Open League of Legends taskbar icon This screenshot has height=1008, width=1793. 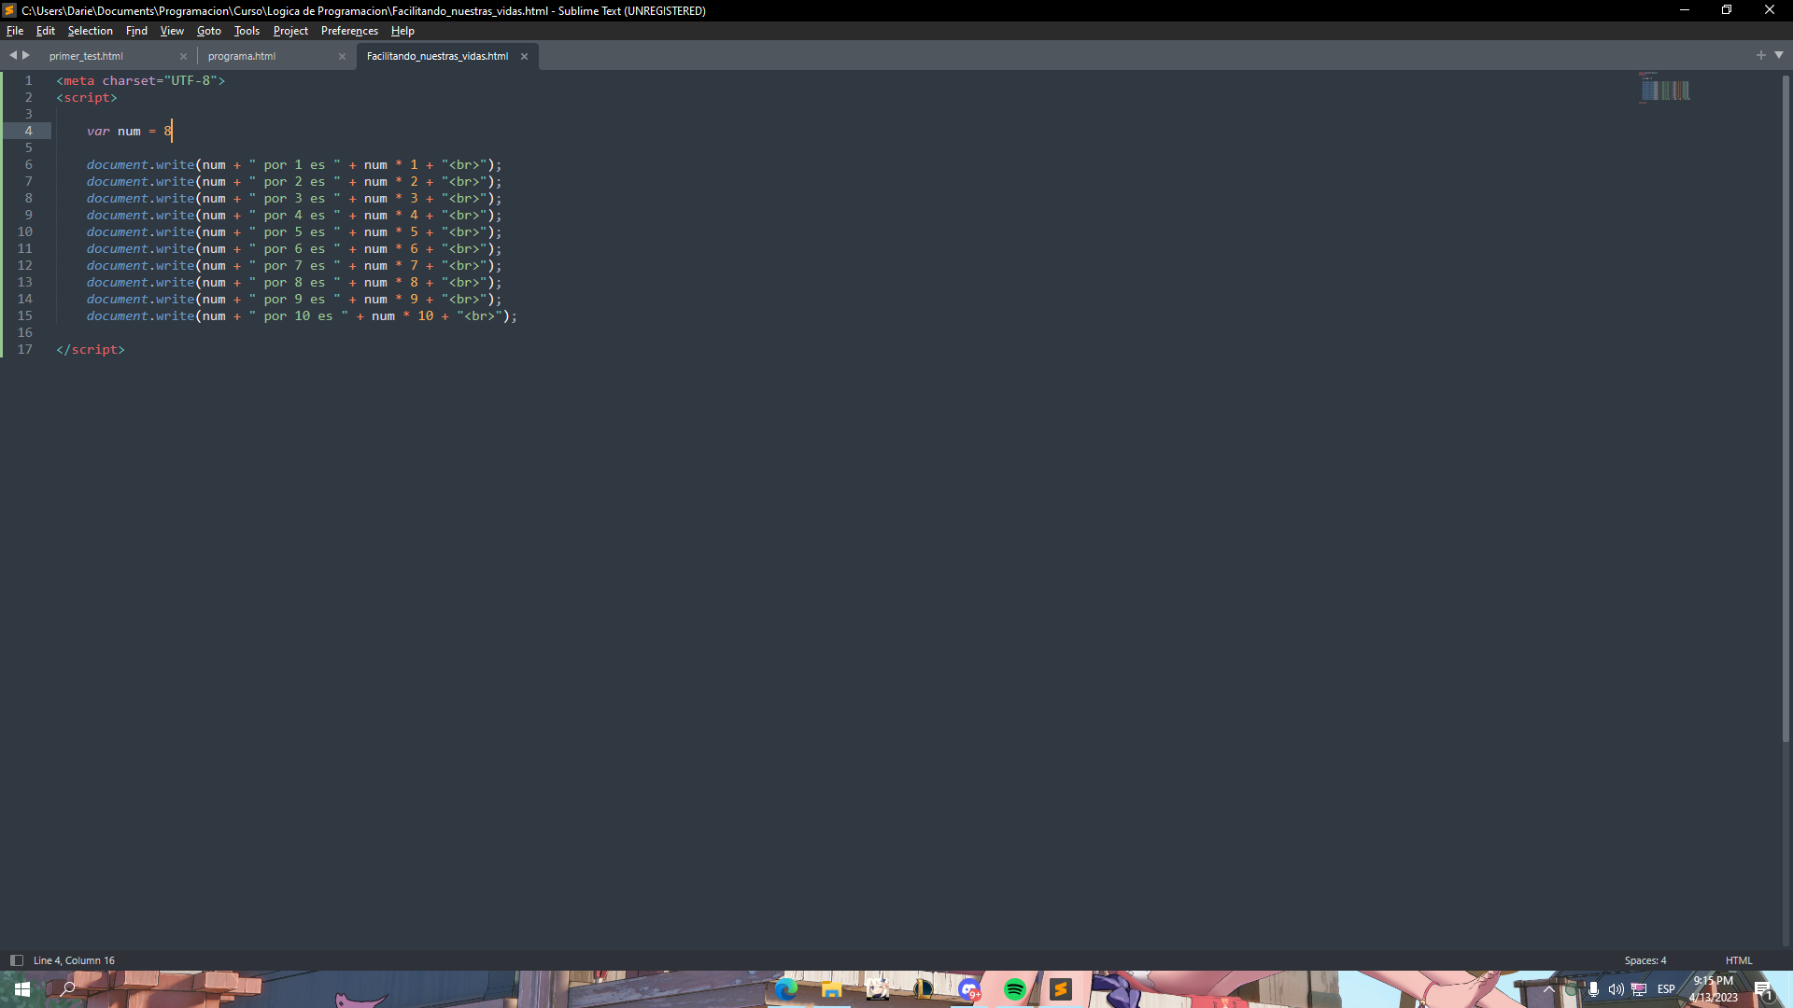point(923,989)
